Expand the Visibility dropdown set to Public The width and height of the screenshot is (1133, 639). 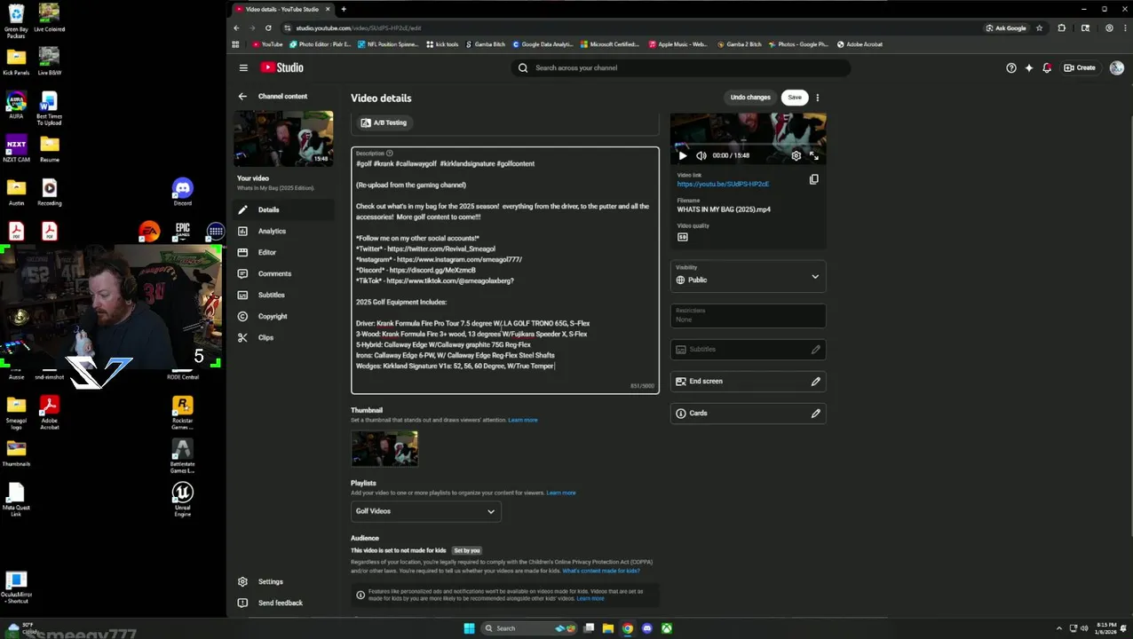748,276
